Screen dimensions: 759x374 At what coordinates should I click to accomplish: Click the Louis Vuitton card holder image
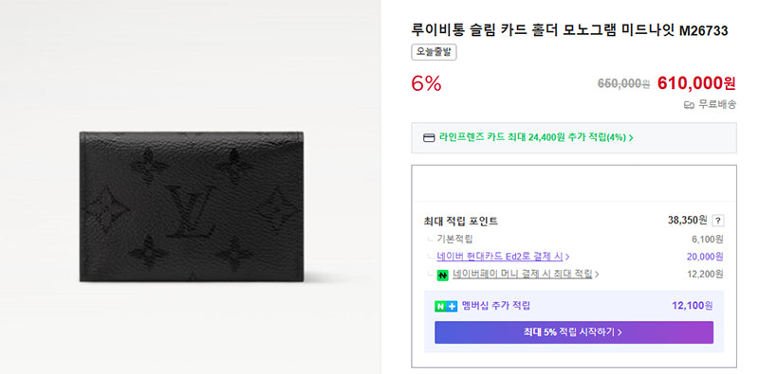tap(192, 206)
